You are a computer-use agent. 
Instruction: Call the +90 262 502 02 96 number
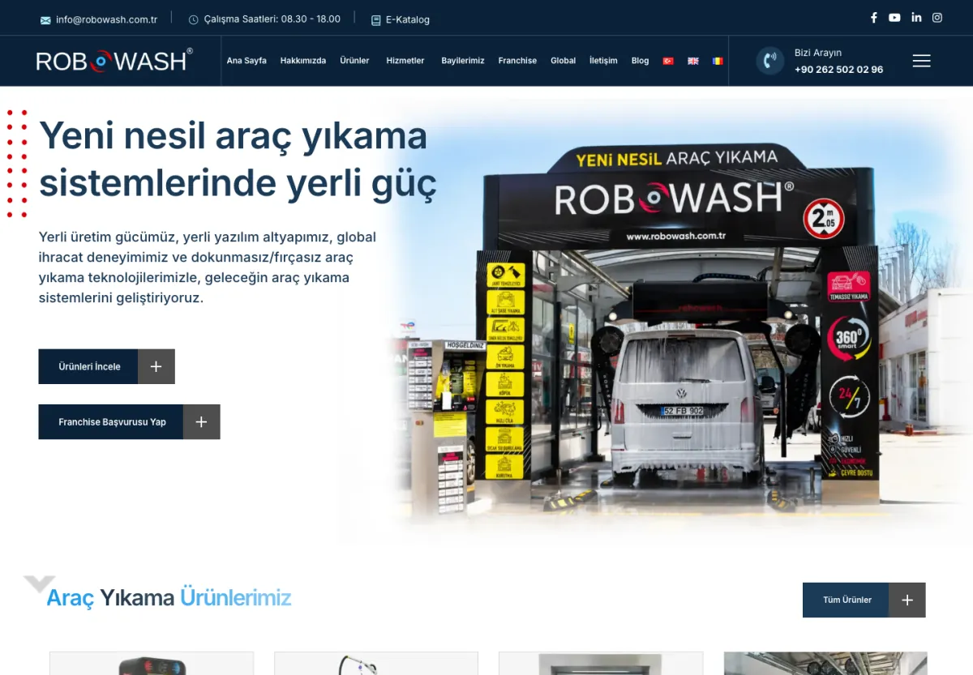pos(839,70)
